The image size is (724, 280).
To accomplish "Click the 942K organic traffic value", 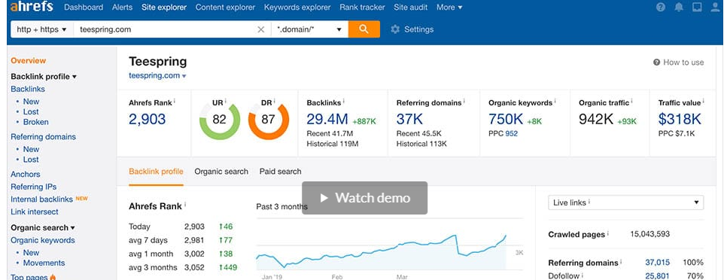I will 596,119.
